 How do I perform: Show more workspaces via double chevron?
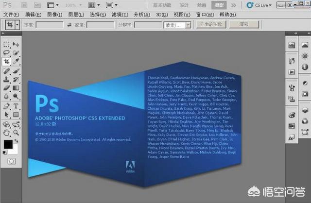pos(233,5)
